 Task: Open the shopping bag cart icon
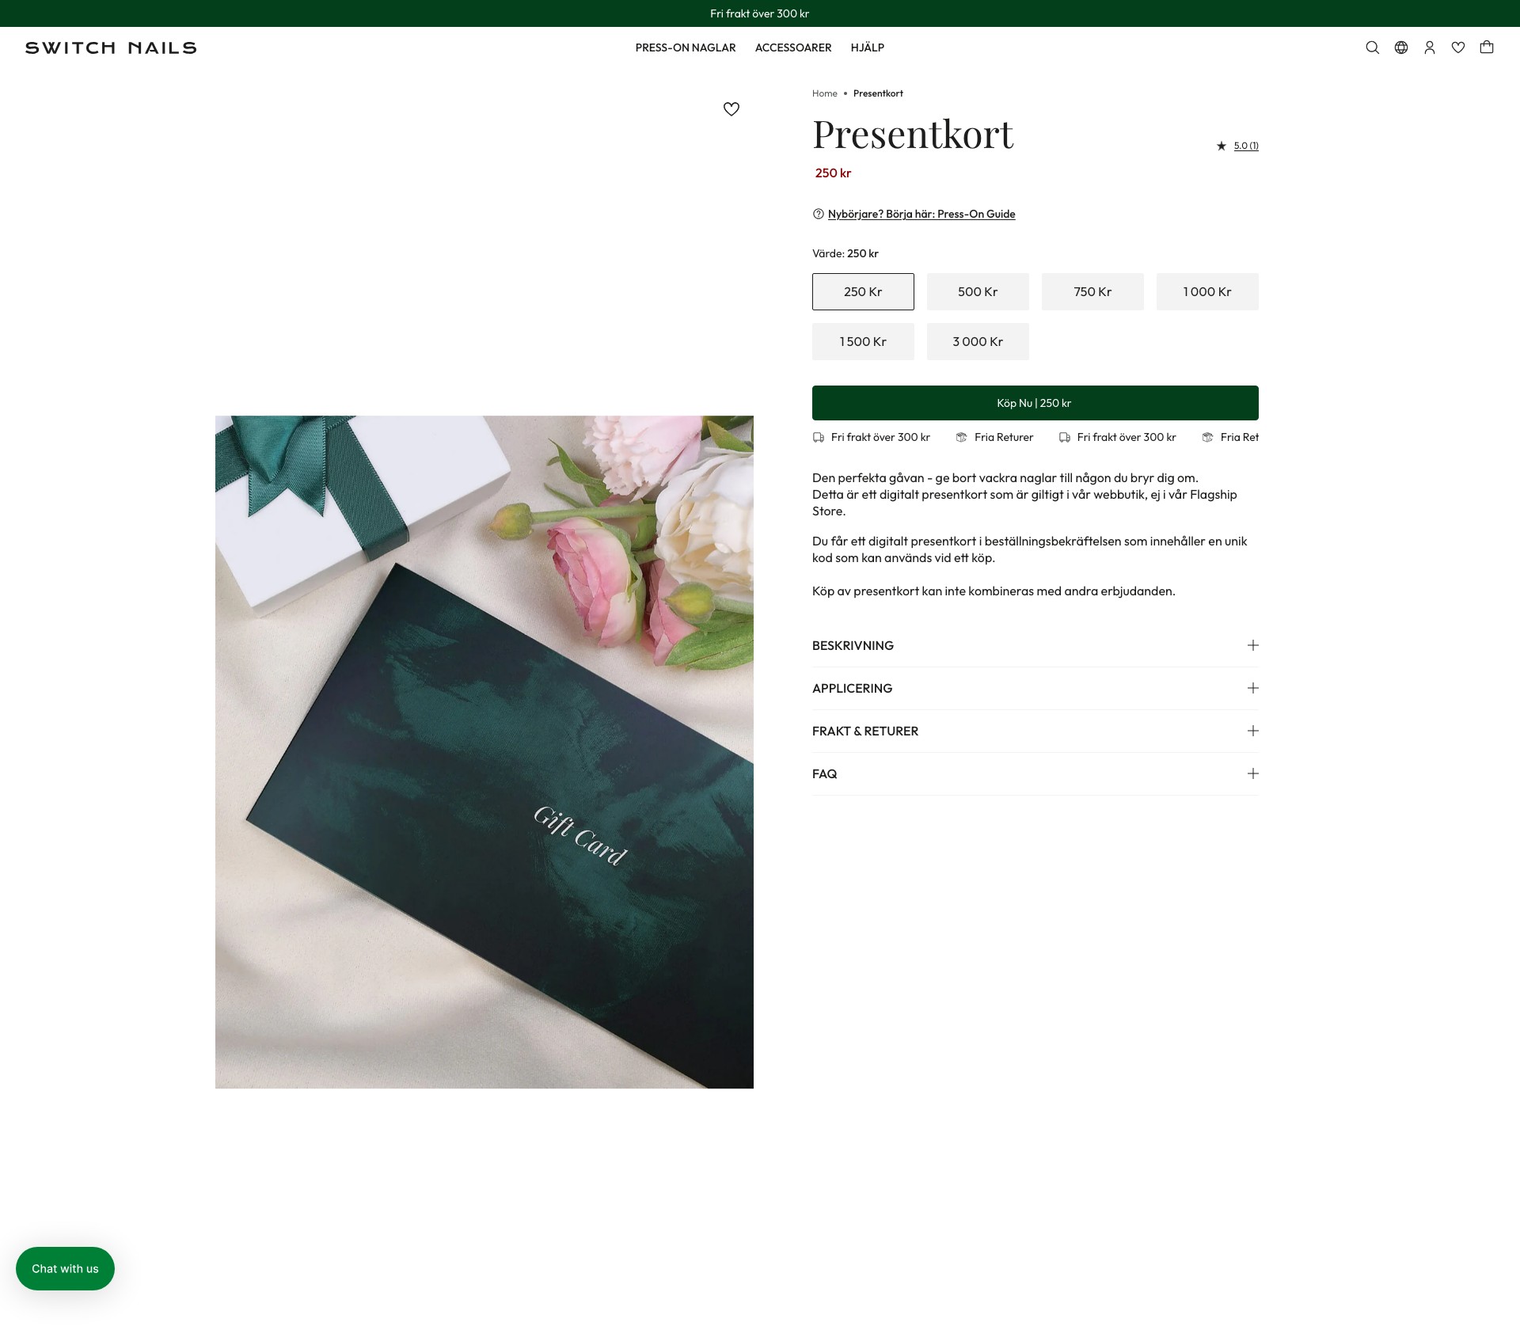(x=1487, y=47)
